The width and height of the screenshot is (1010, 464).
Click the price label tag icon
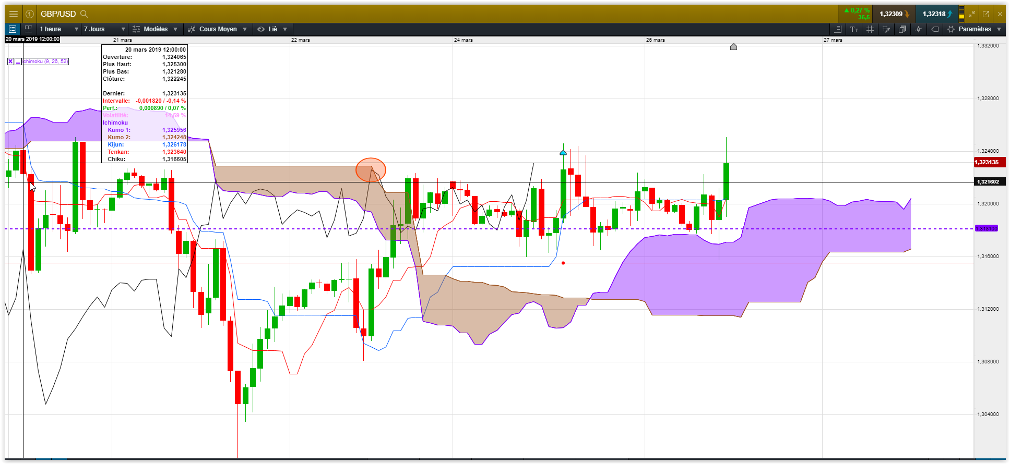pos(935,29)
